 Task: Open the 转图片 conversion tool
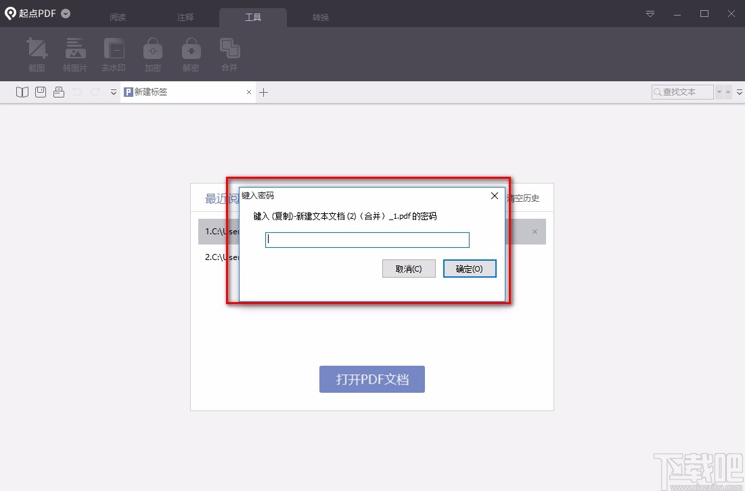tap(75, 54)
